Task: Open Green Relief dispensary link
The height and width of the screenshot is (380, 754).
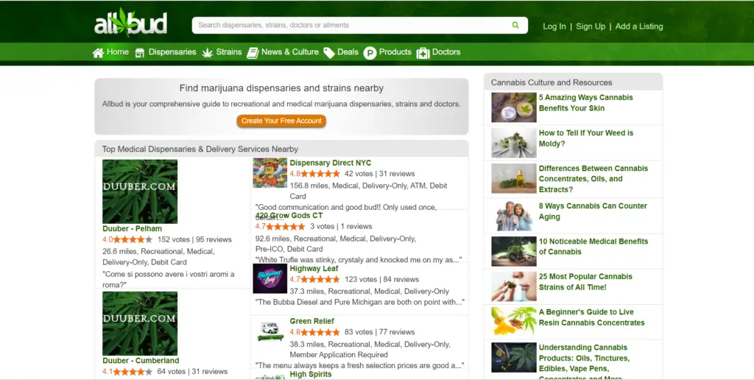Action: point(311,321)
